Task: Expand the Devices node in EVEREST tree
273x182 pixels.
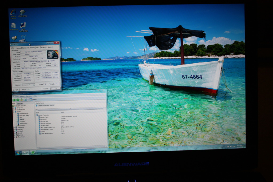Action: click(x=14, y=135)
